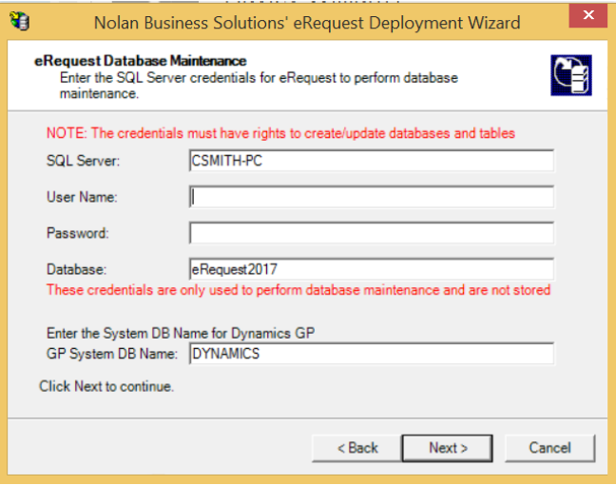Click the window title bar text
This screenshot has width=616, height=485.
[x=307, y=22]
